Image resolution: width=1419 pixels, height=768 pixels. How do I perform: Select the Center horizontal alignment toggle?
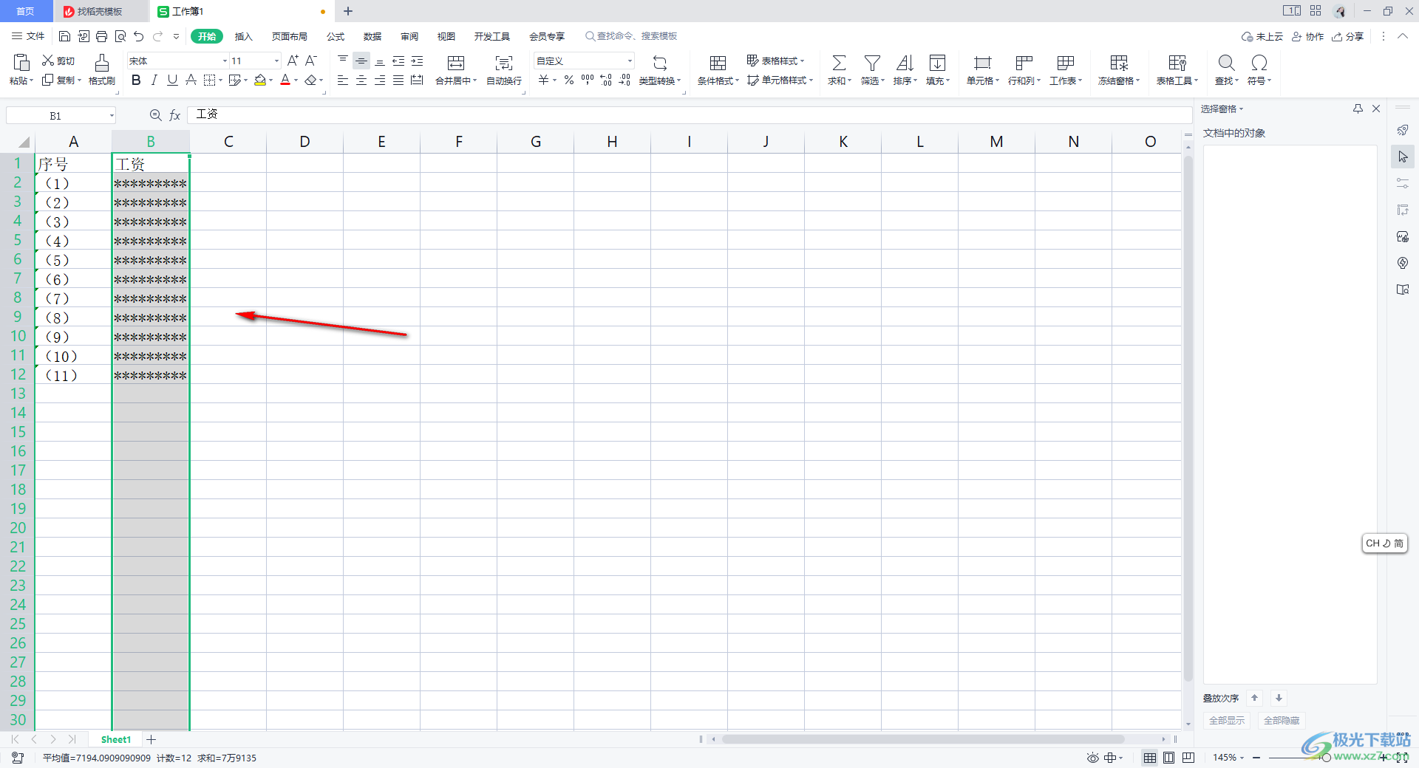pos(361,80)
